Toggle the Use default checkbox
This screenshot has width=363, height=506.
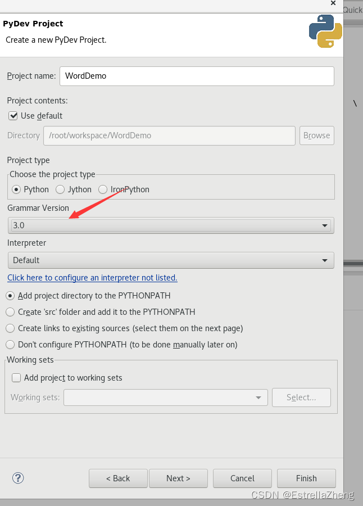(x=13, y=116)
